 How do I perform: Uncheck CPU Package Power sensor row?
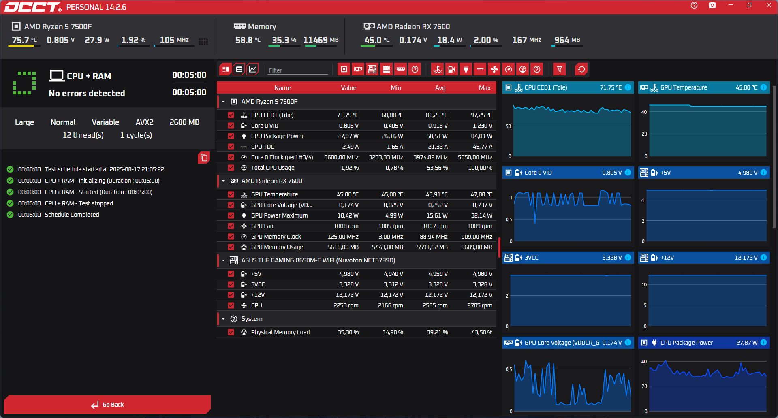pos(231,136)
